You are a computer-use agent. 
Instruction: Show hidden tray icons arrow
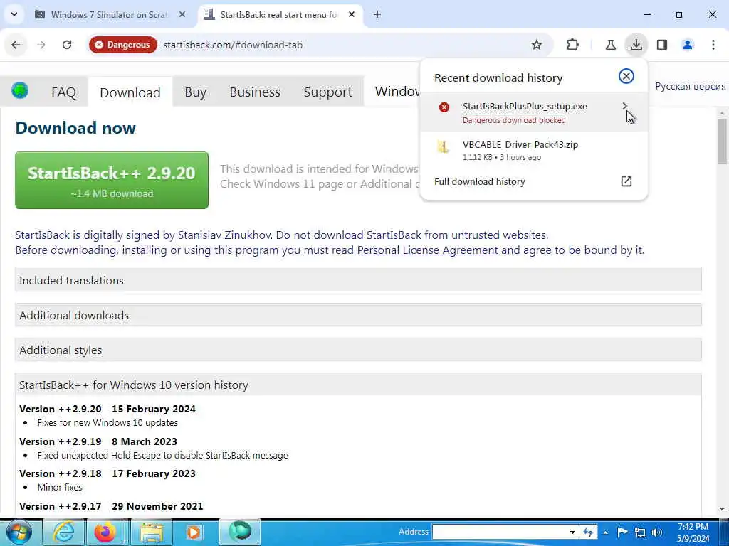[605, 532]
